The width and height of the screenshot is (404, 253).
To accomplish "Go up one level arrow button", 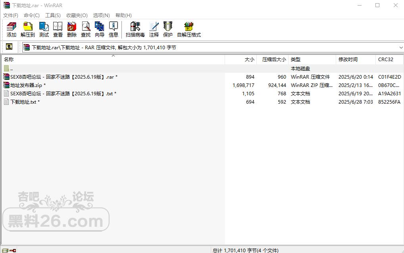I will [x=9, y=47].
